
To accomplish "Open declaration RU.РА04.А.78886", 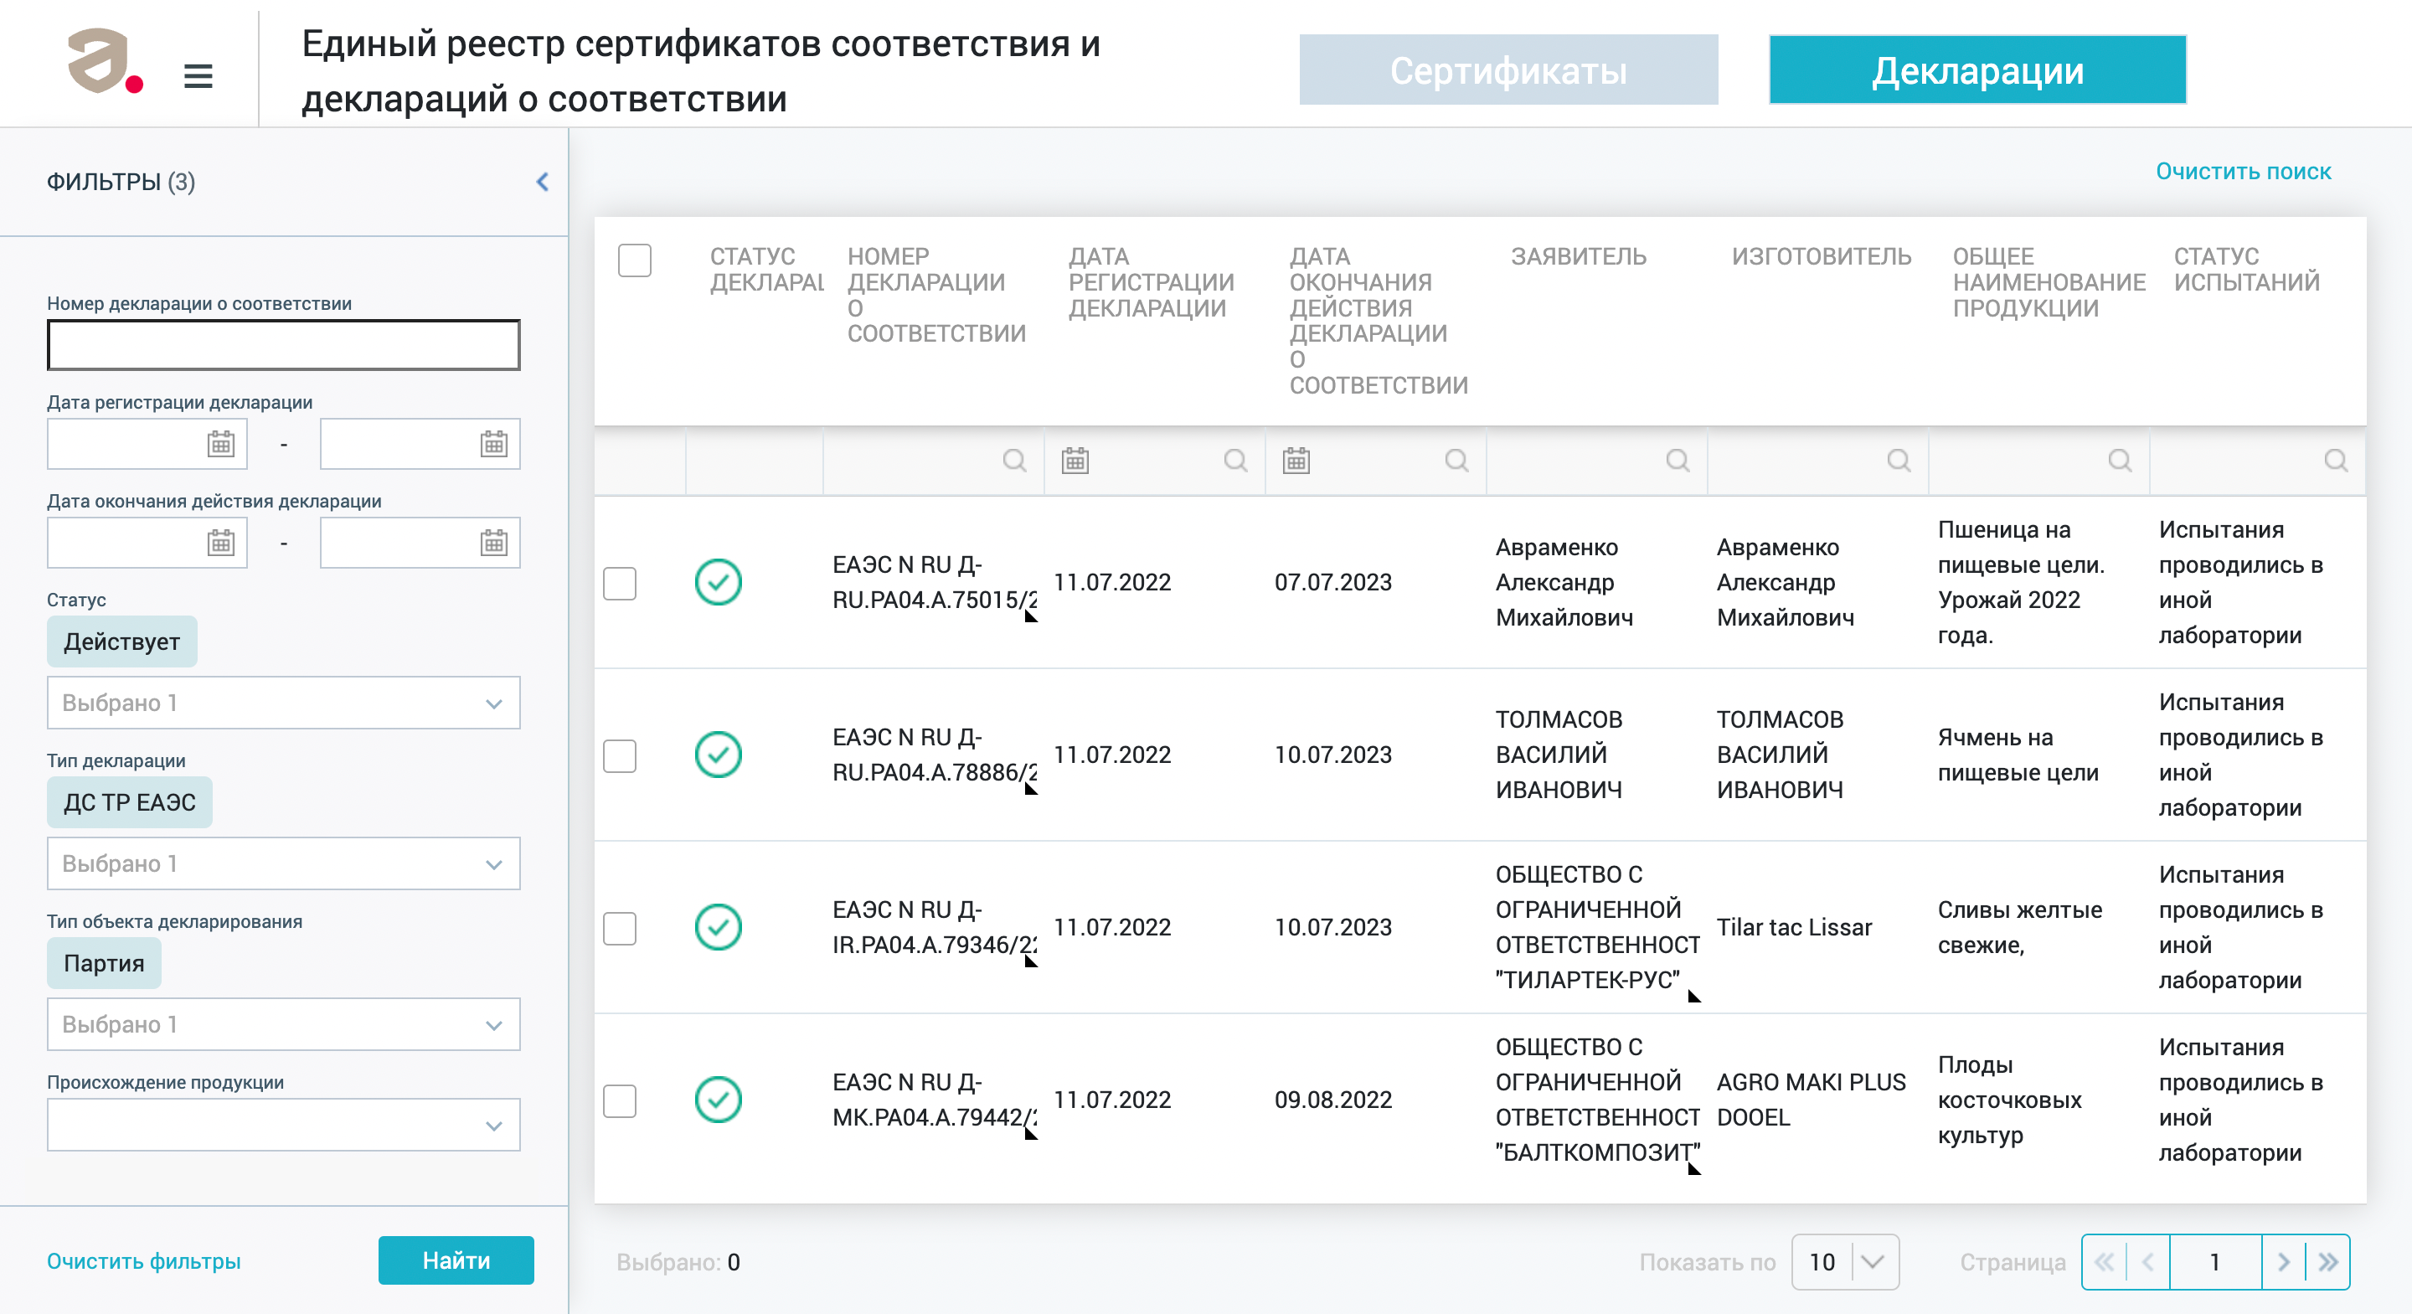I will 934,755.
